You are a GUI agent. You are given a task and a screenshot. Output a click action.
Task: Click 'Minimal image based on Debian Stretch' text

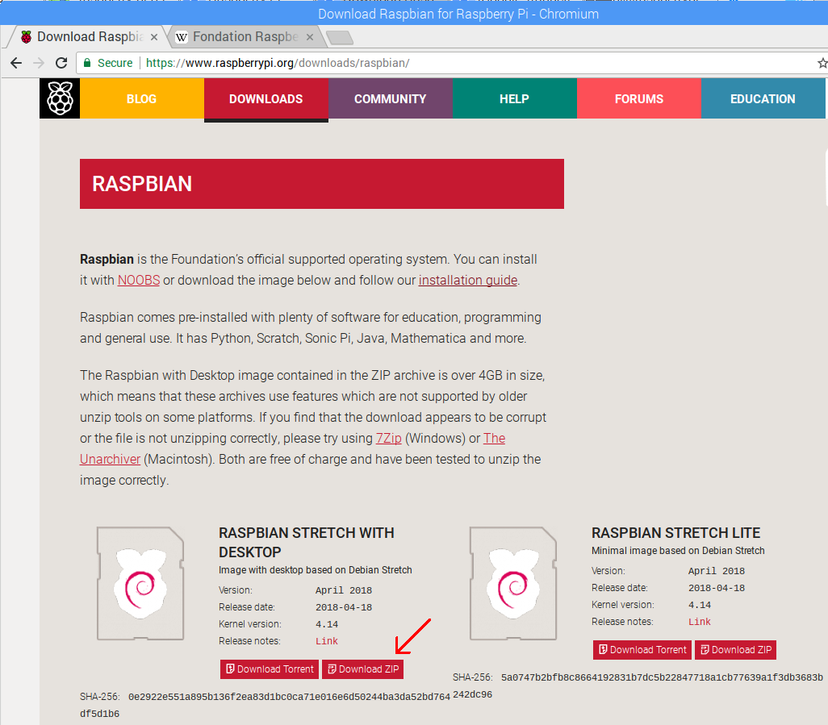(x=678, y=550)
